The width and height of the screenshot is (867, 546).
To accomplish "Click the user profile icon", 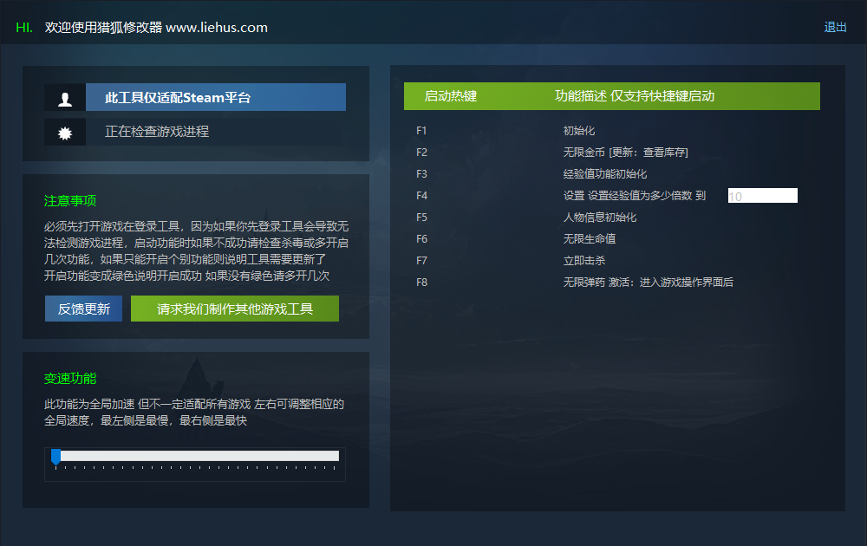I will [x=65, y=99].
